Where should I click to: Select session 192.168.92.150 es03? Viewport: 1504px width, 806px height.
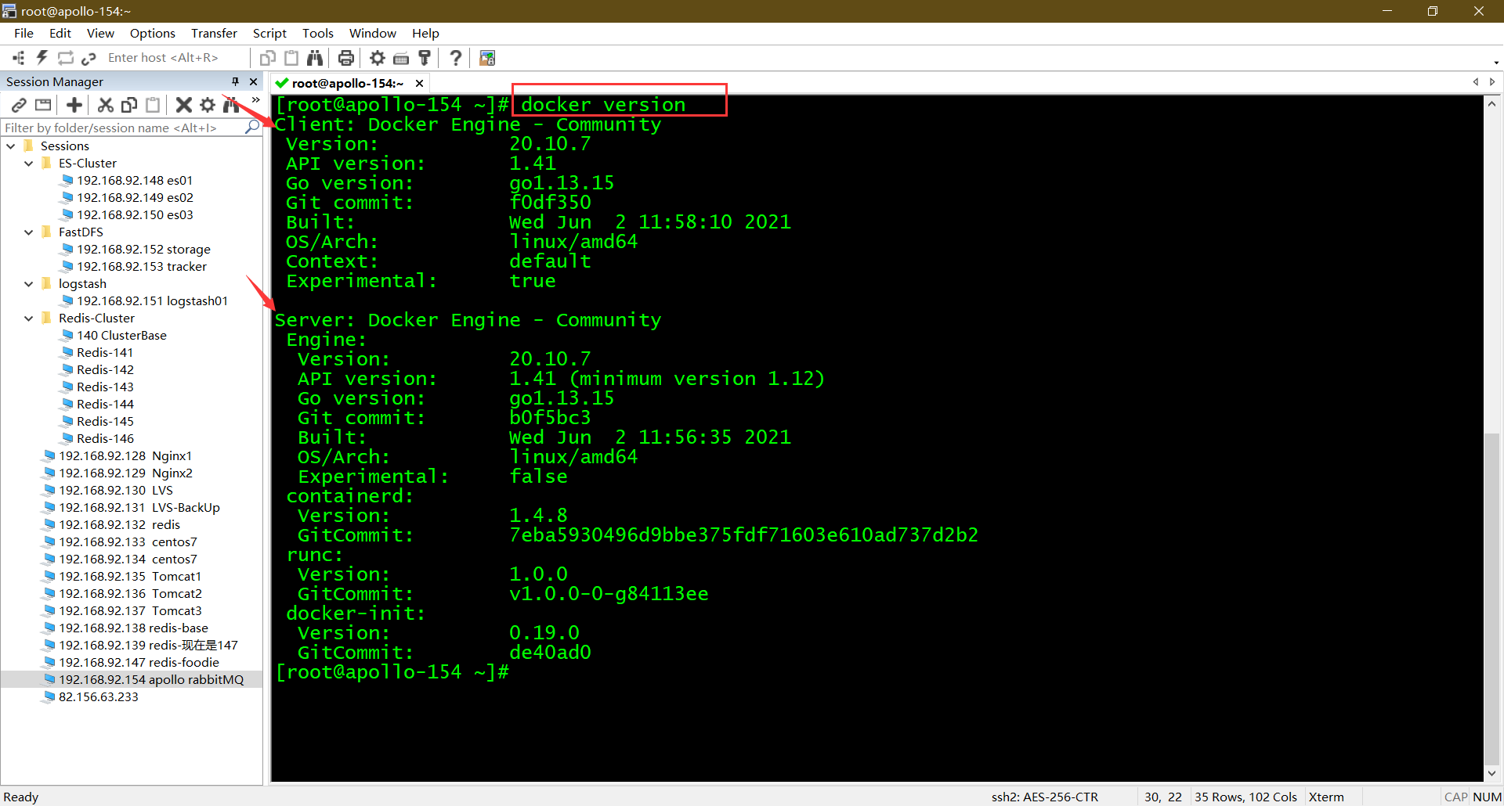click(135, 215)
